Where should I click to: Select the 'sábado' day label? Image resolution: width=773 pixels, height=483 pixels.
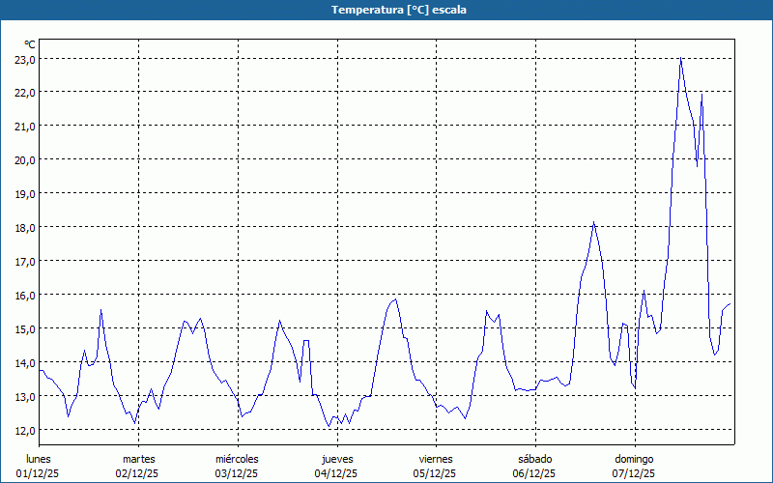(534, 459)
